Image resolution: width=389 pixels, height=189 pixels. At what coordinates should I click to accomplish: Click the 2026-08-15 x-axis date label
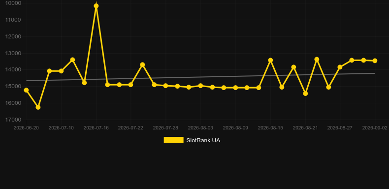coord(270,128)
